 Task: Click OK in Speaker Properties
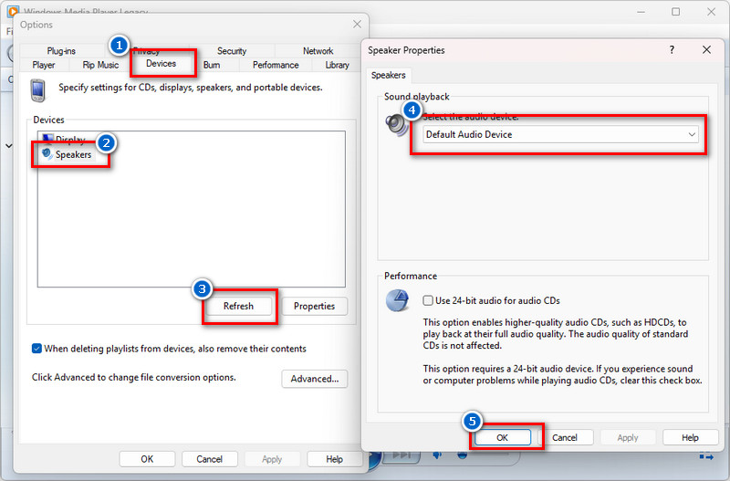[x=503, y=438]
